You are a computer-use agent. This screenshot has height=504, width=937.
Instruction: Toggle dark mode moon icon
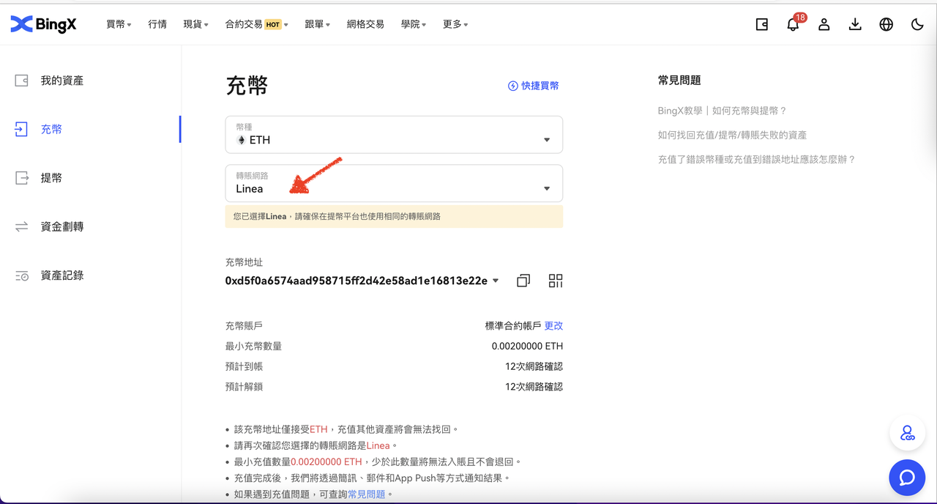(917, 24)
